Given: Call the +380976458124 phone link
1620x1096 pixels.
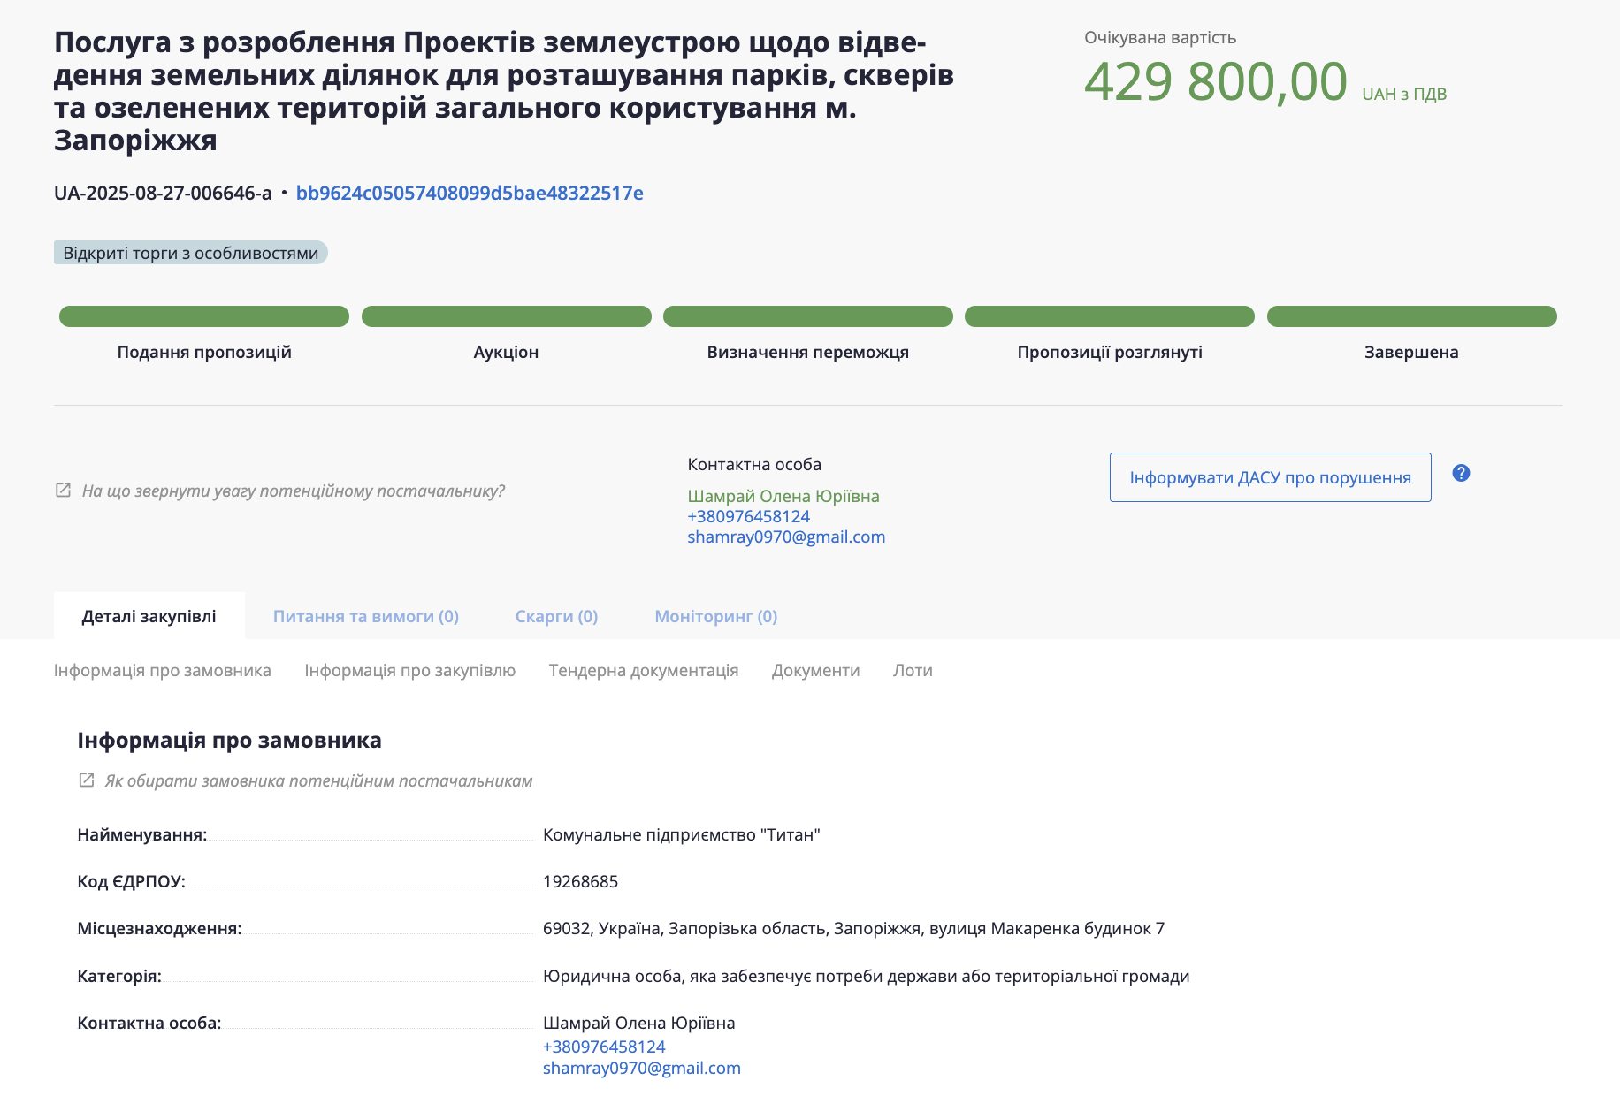Looking at the screenshot, I should tap(747, 515).
